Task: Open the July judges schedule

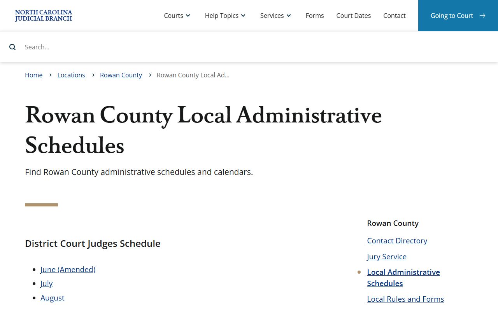Action: click(x=47, y=284)
